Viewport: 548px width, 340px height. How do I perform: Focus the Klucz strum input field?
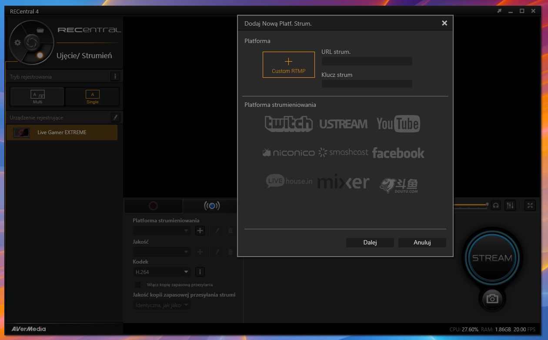pos(367,84)
